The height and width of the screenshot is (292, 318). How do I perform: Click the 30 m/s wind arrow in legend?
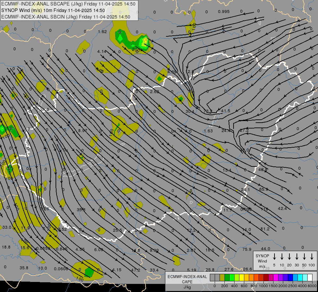297,256
